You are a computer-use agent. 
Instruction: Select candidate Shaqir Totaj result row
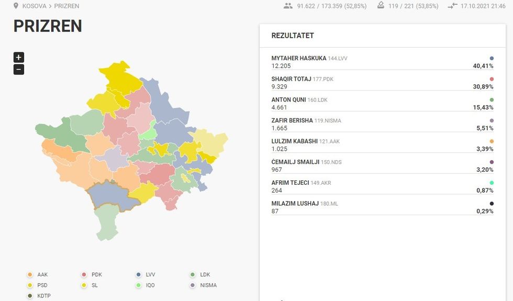382,83
